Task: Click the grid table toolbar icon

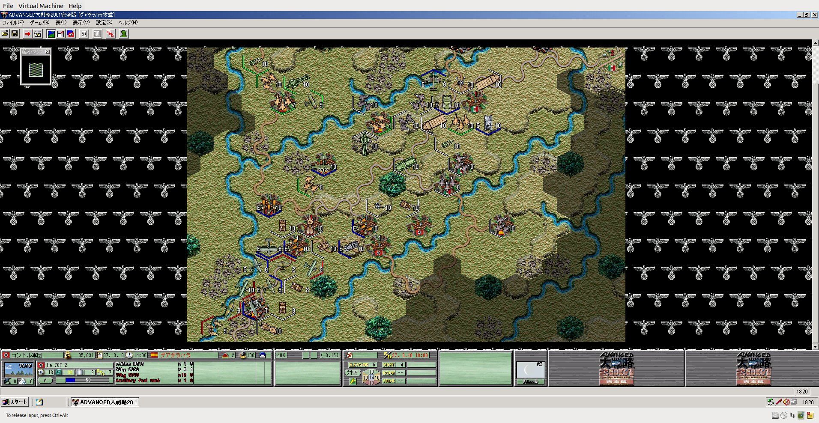Action: coord(84,34)
